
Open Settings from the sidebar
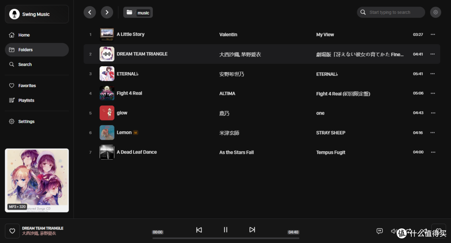point(26,121)
